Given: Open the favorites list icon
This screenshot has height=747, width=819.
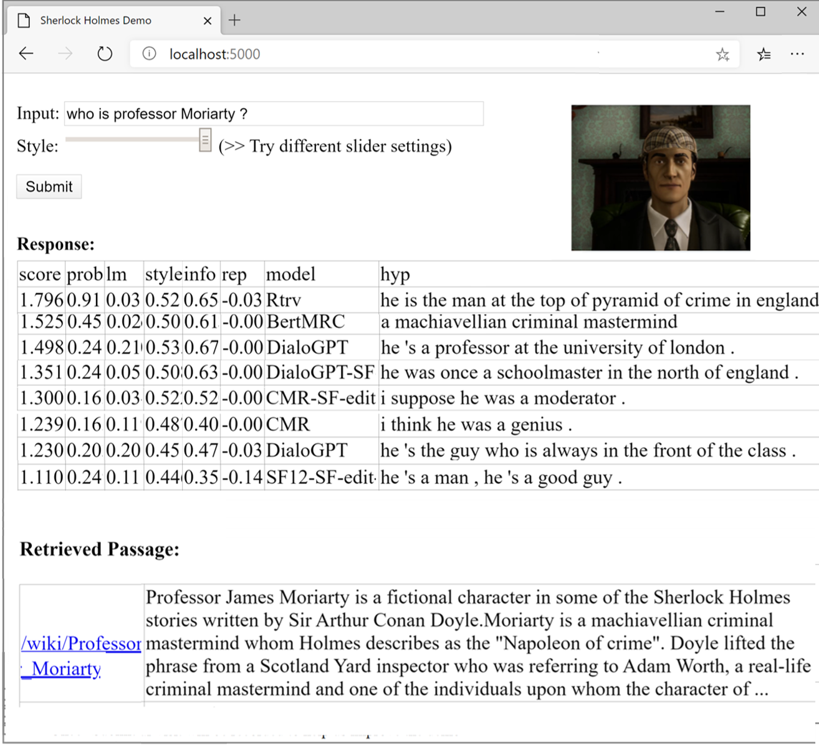Looking at the screenshot, I should [x=764, y=54].
